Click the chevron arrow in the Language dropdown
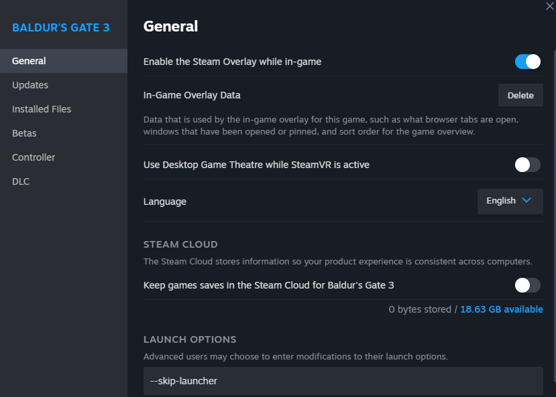The image size is (556, 397). click(526, 200)
